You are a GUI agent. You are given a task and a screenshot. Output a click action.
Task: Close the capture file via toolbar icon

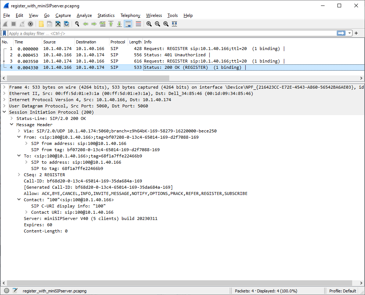pyautogui.click(x=58, y=24)
